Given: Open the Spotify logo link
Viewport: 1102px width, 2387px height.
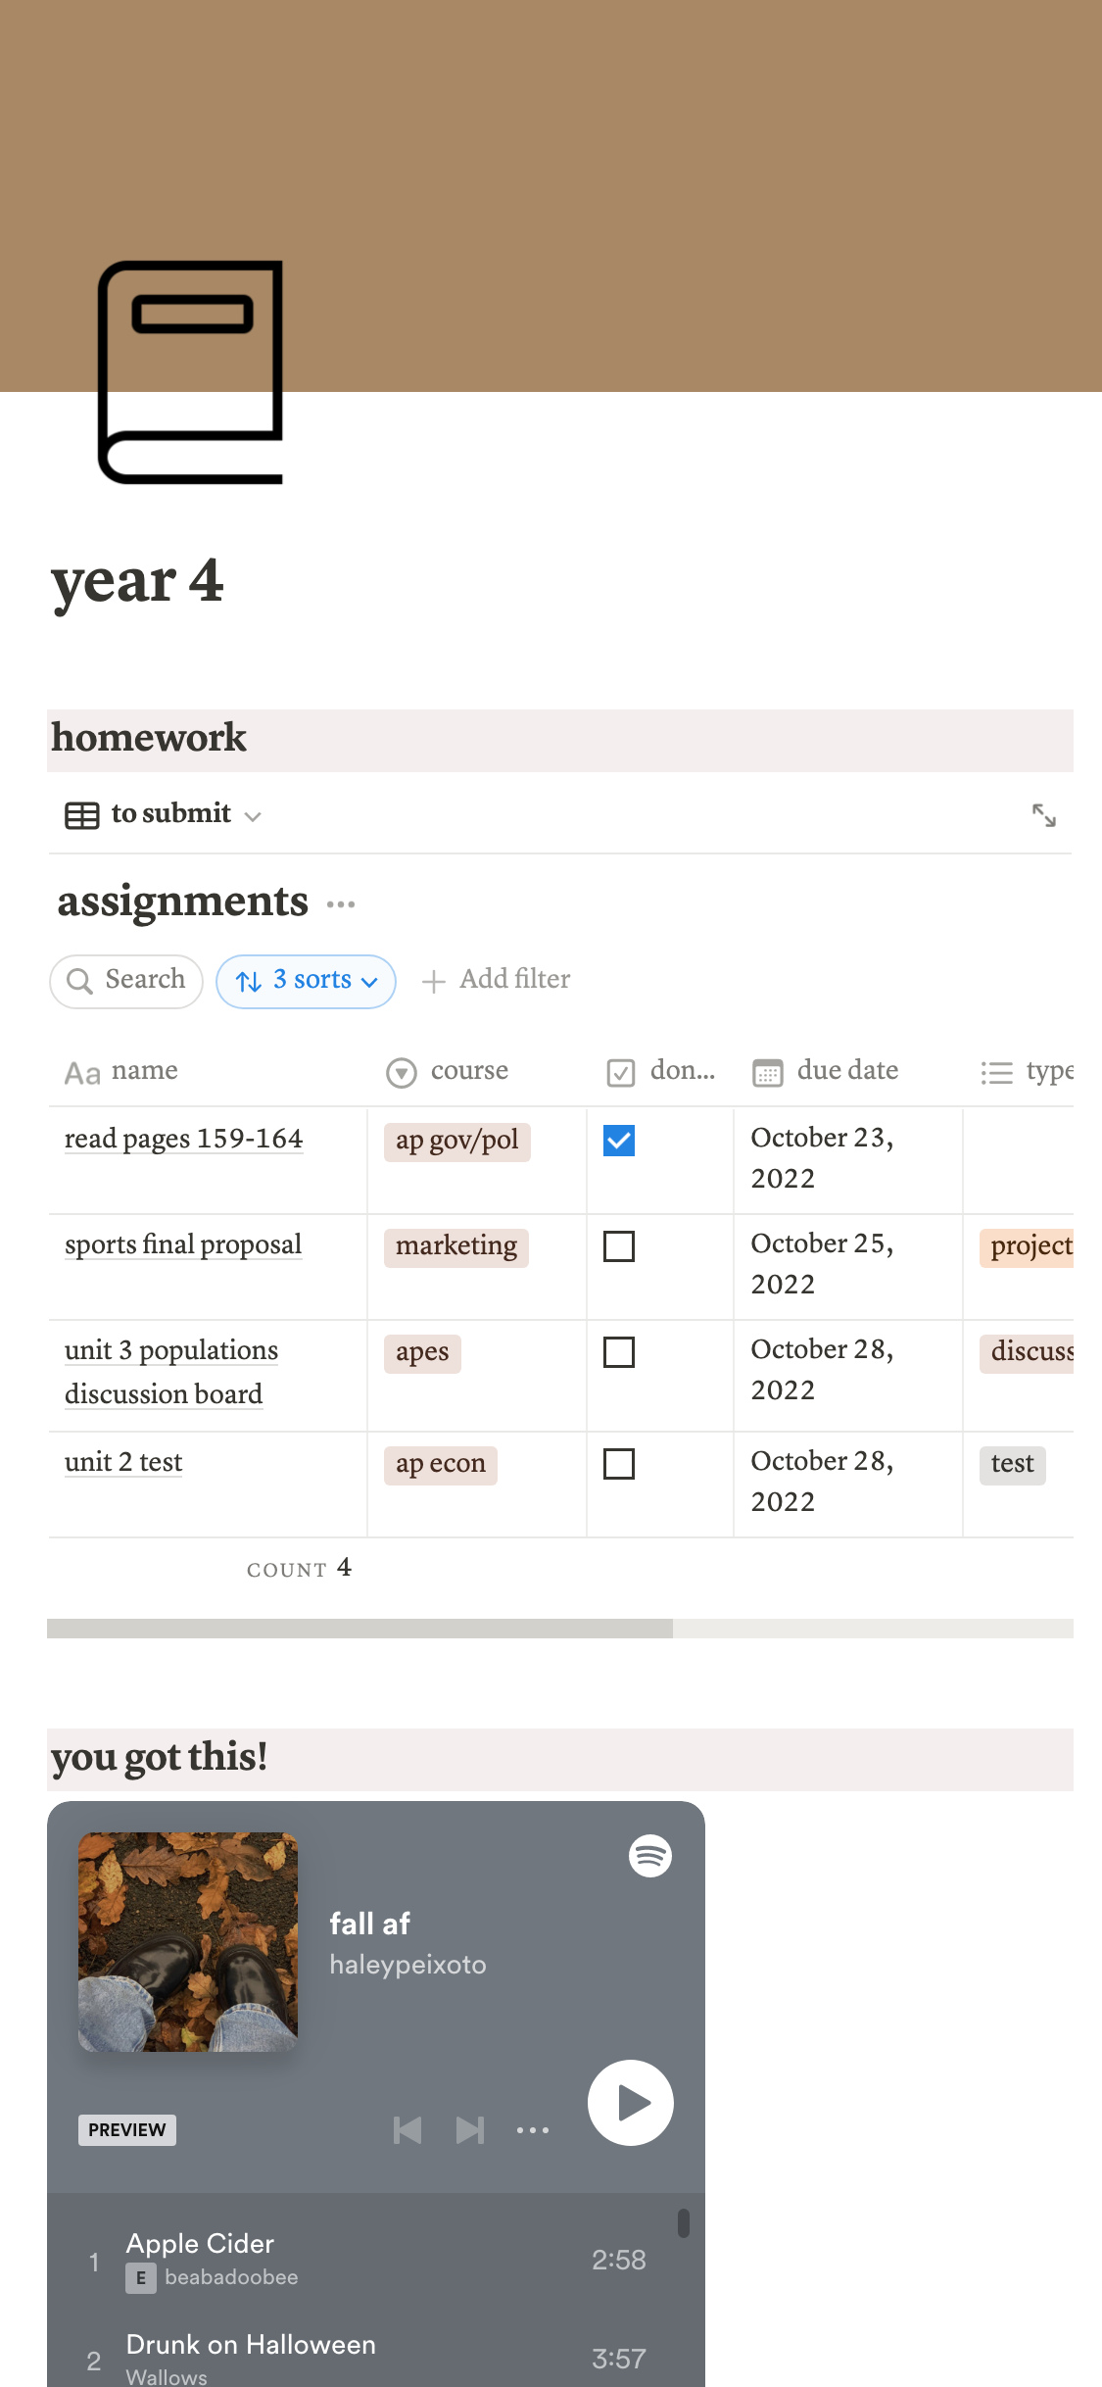Looking at the screenshot, I should tap(650, 1856).
